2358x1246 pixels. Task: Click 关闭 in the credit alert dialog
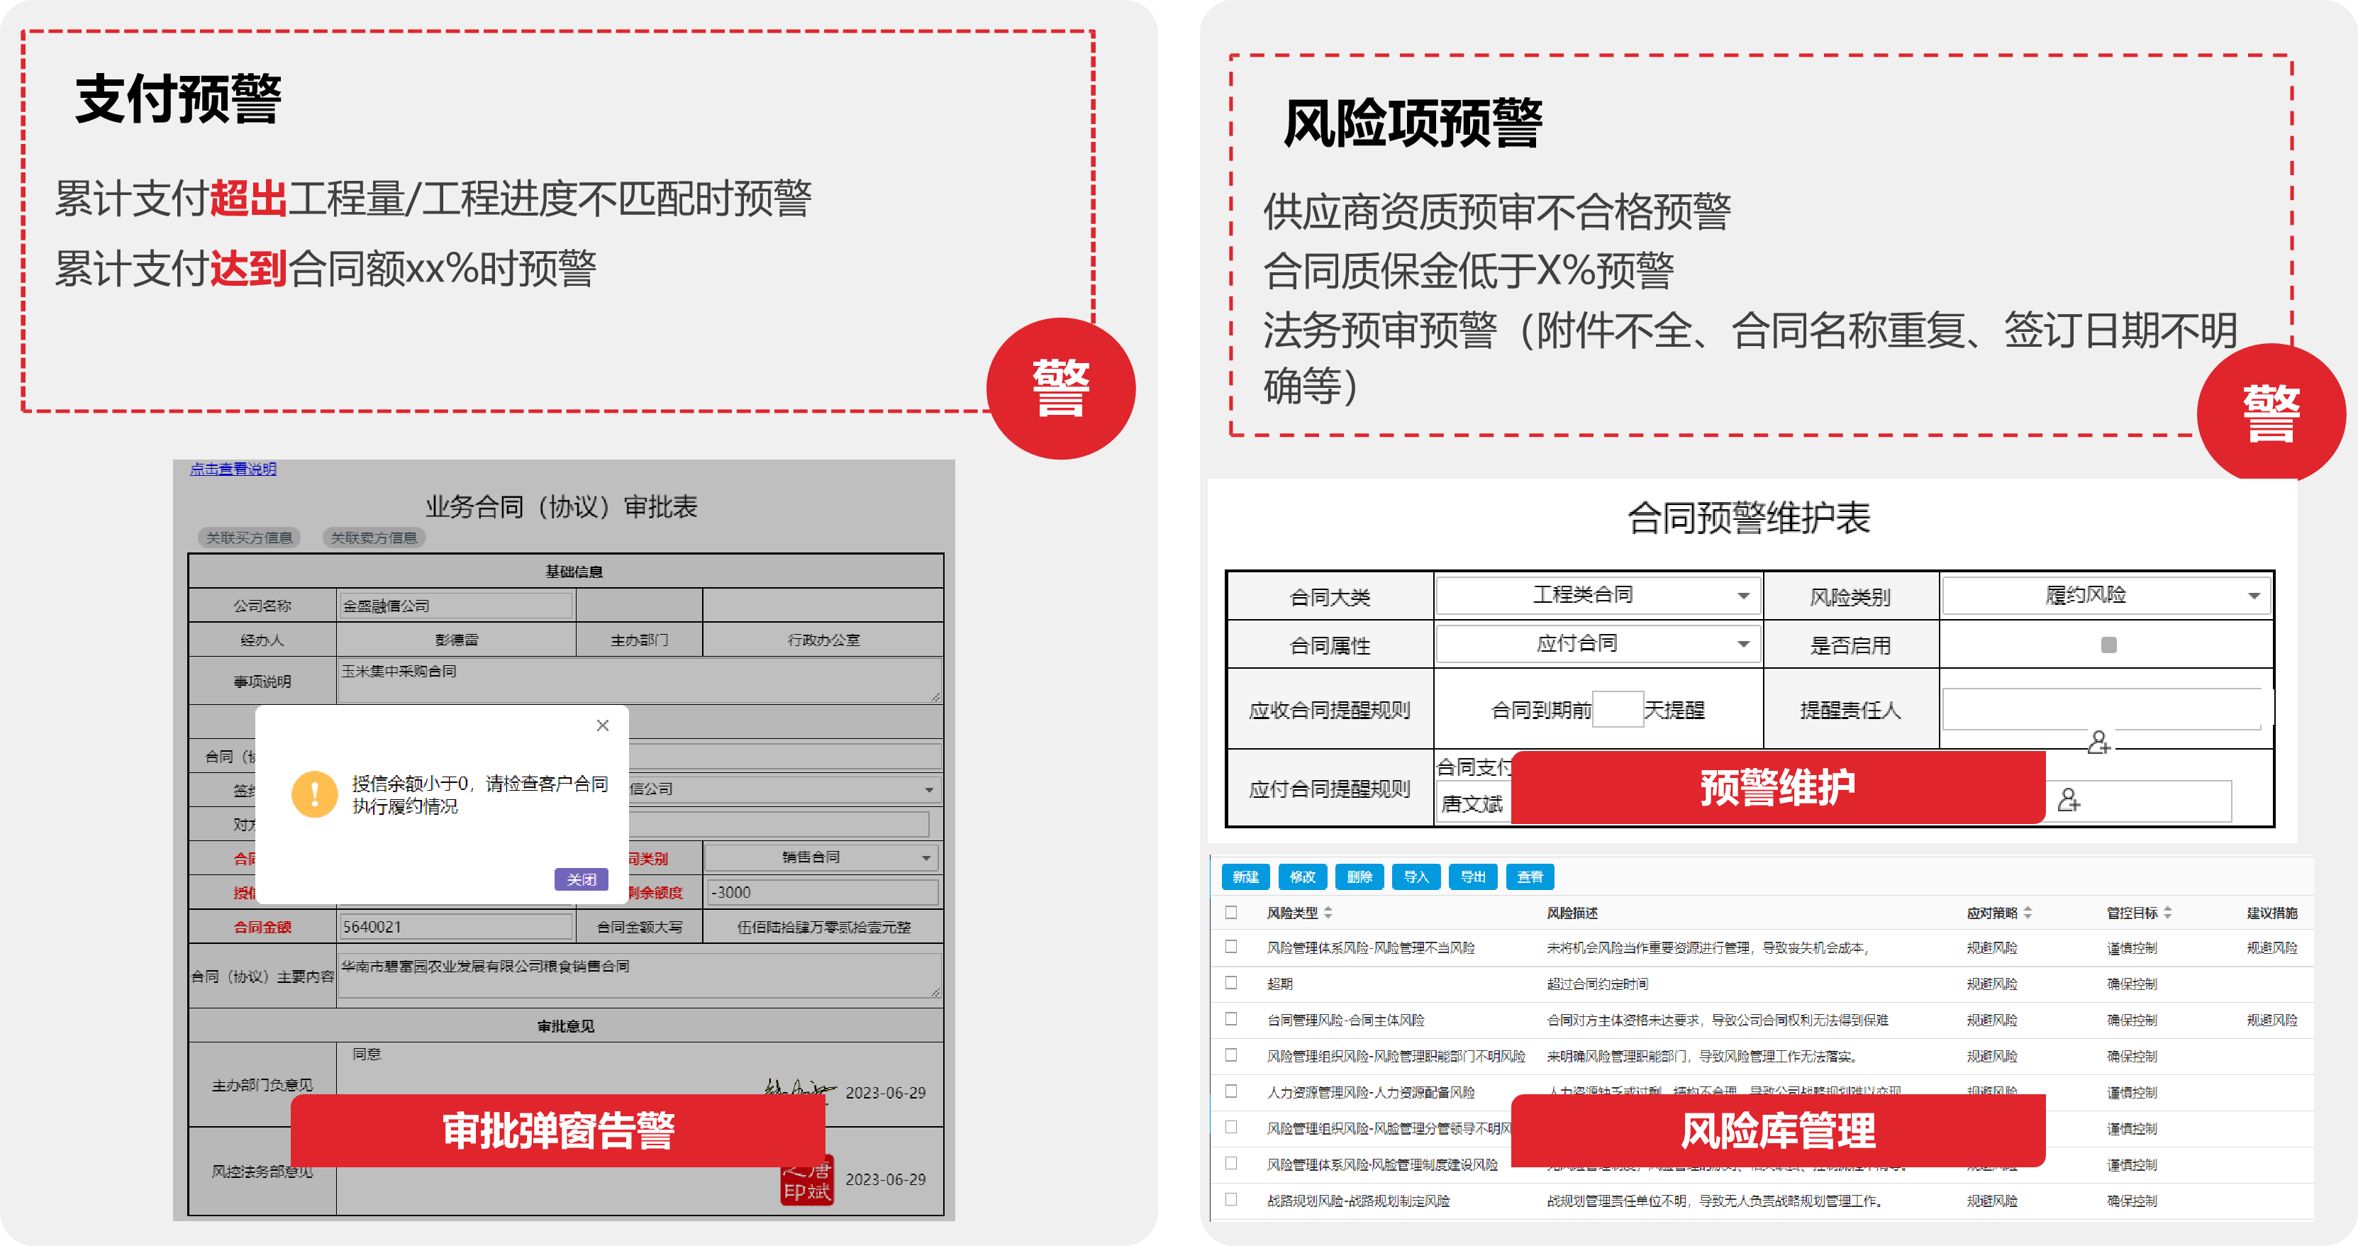[x=583, y=880]
